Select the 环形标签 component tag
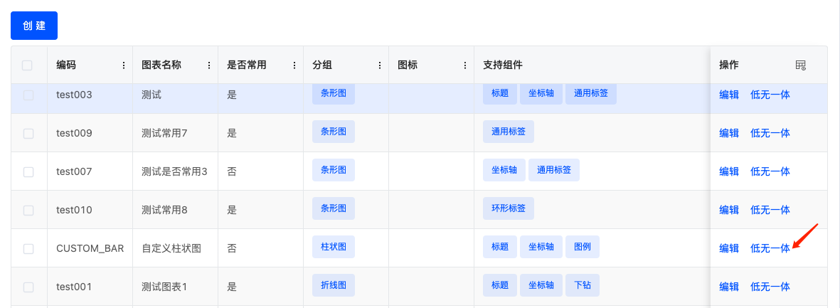The width and height of the screenshot is (840, 308). click(x=509, y=208)
